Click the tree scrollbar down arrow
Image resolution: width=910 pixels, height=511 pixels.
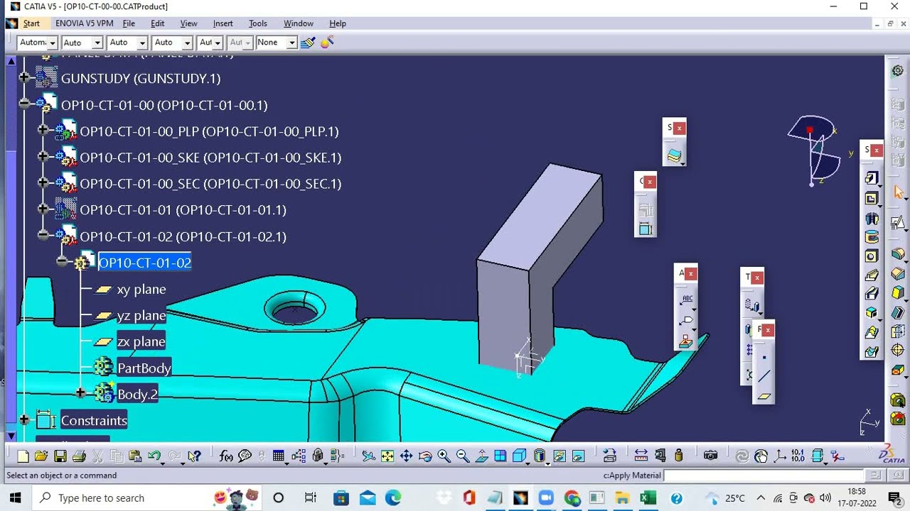[11, 436]
